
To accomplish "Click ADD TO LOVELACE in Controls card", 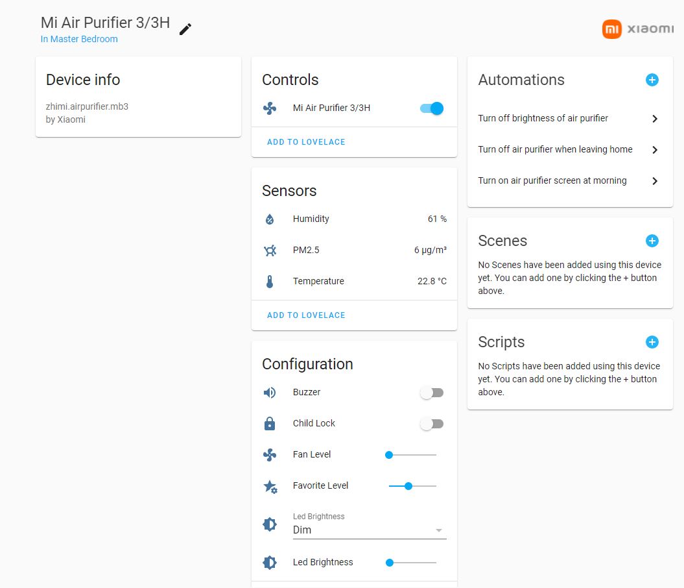I will [x=306, y=142].
